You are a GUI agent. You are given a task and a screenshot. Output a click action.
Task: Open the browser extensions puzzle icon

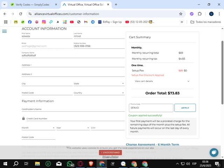[x=199, y=14]
